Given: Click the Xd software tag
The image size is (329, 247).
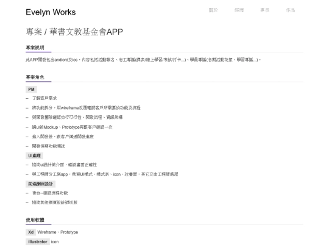Looking at the screenshot, I should point(31,232).
